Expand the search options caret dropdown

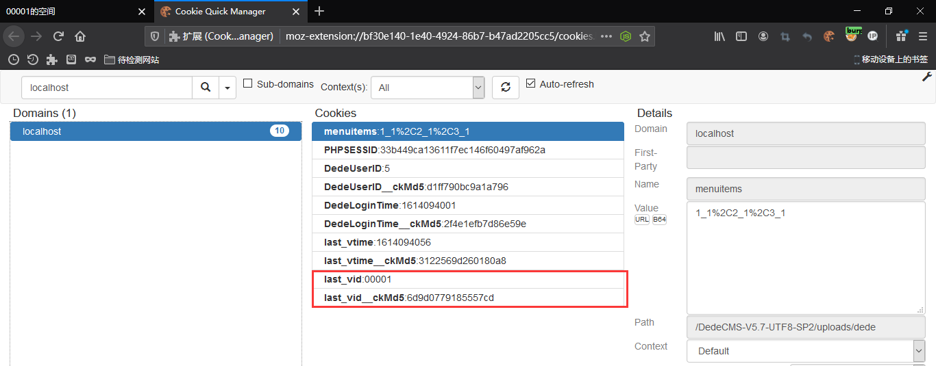[227, 88]
